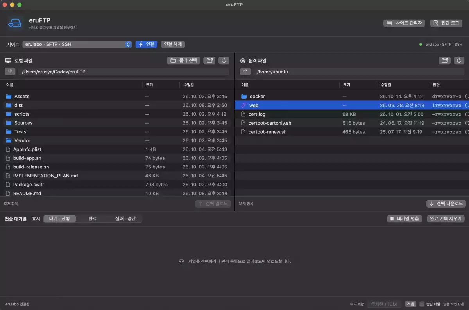Create a new folder in the local files panel
Viewport: 469px width, 310px height.
click(209, 61)
